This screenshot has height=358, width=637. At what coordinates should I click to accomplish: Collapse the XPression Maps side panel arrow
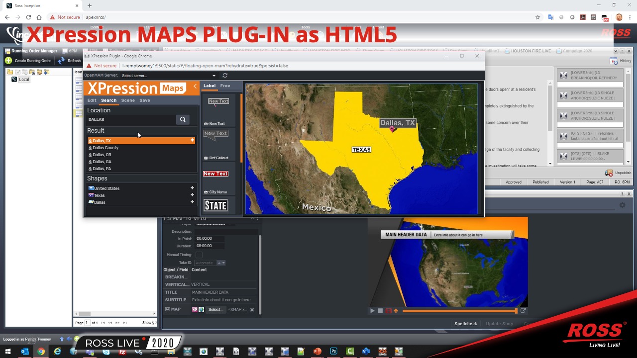195,87
